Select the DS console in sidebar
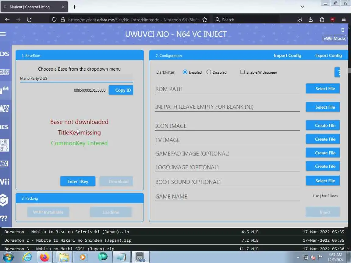 click(5, 54)
